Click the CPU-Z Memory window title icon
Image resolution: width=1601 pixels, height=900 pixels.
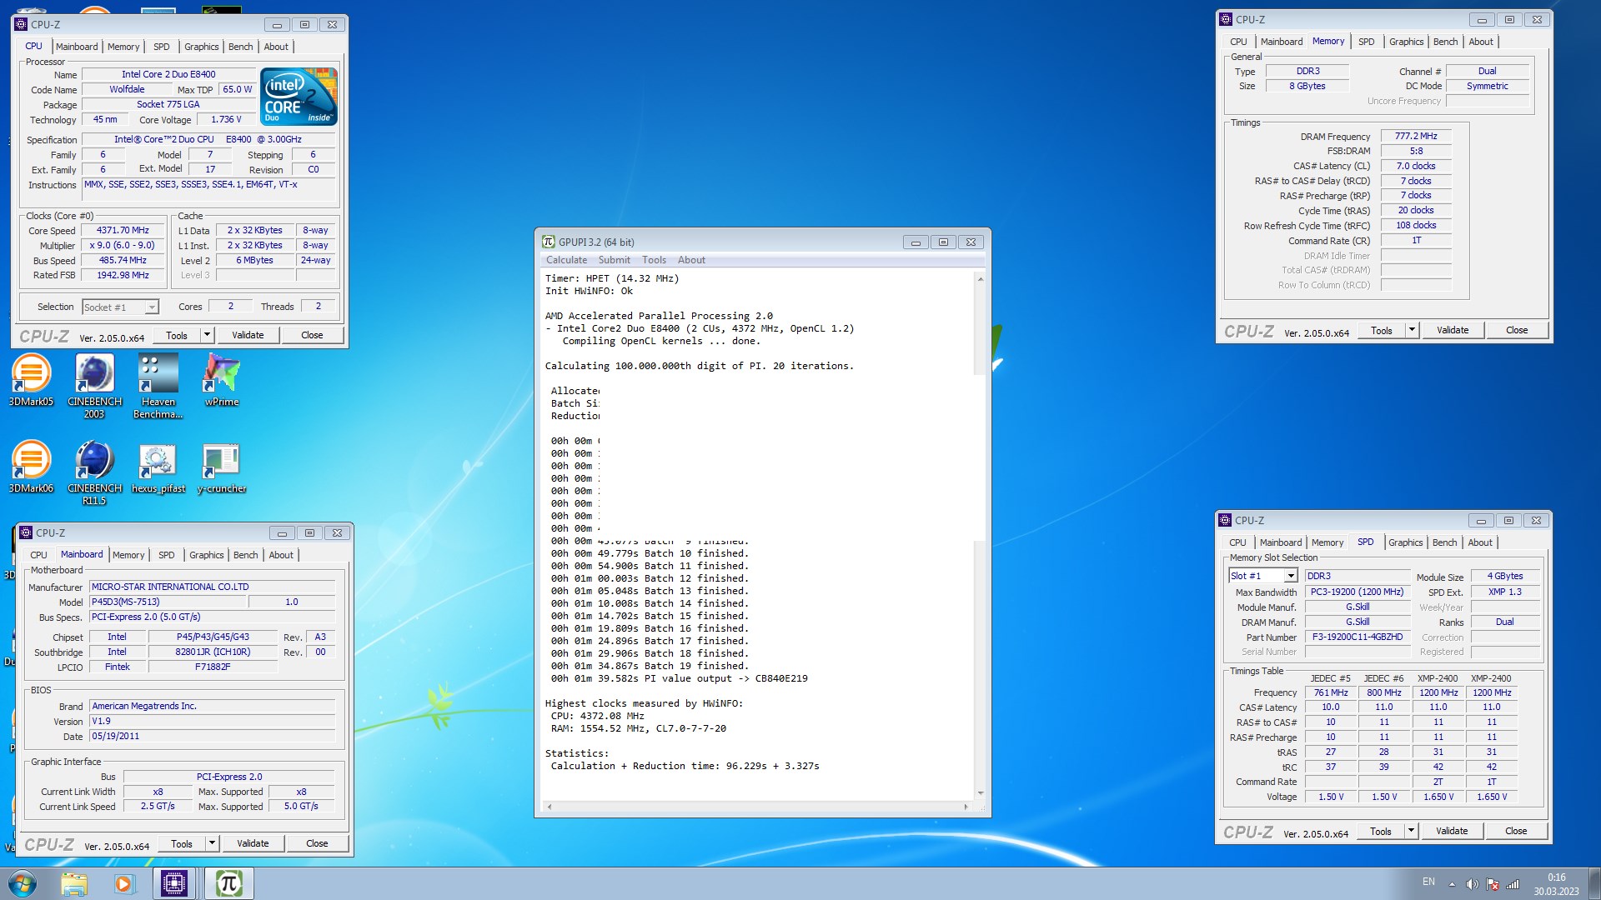click(1225, 19)
